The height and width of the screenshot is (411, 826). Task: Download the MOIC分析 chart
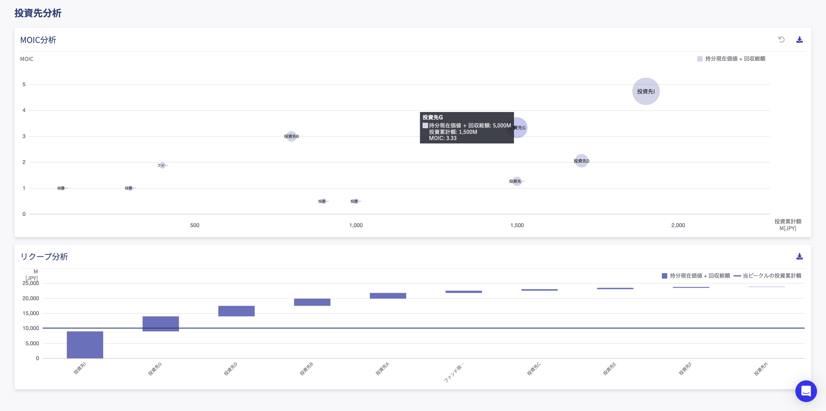point(799,39)
